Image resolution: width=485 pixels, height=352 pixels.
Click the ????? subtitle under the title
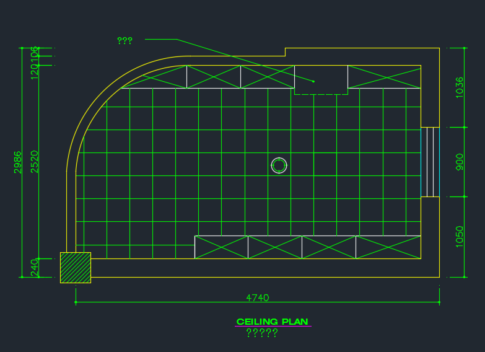(262, 333)
